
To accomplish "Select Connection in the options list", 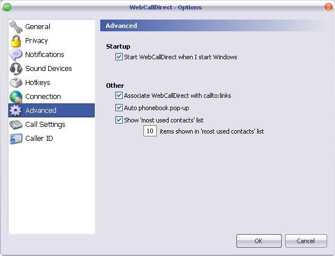I will pyautogui.click(x=52, y=97).
